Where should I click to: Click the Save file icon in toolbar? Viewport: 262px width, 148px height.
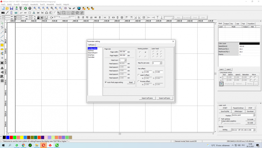click(x=11, y=8)
